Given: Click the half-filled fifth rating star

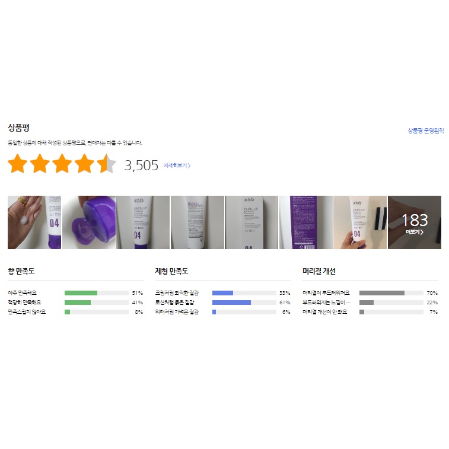Looking at the screenshot, I should pyautogui.click(x=106, y=164).
